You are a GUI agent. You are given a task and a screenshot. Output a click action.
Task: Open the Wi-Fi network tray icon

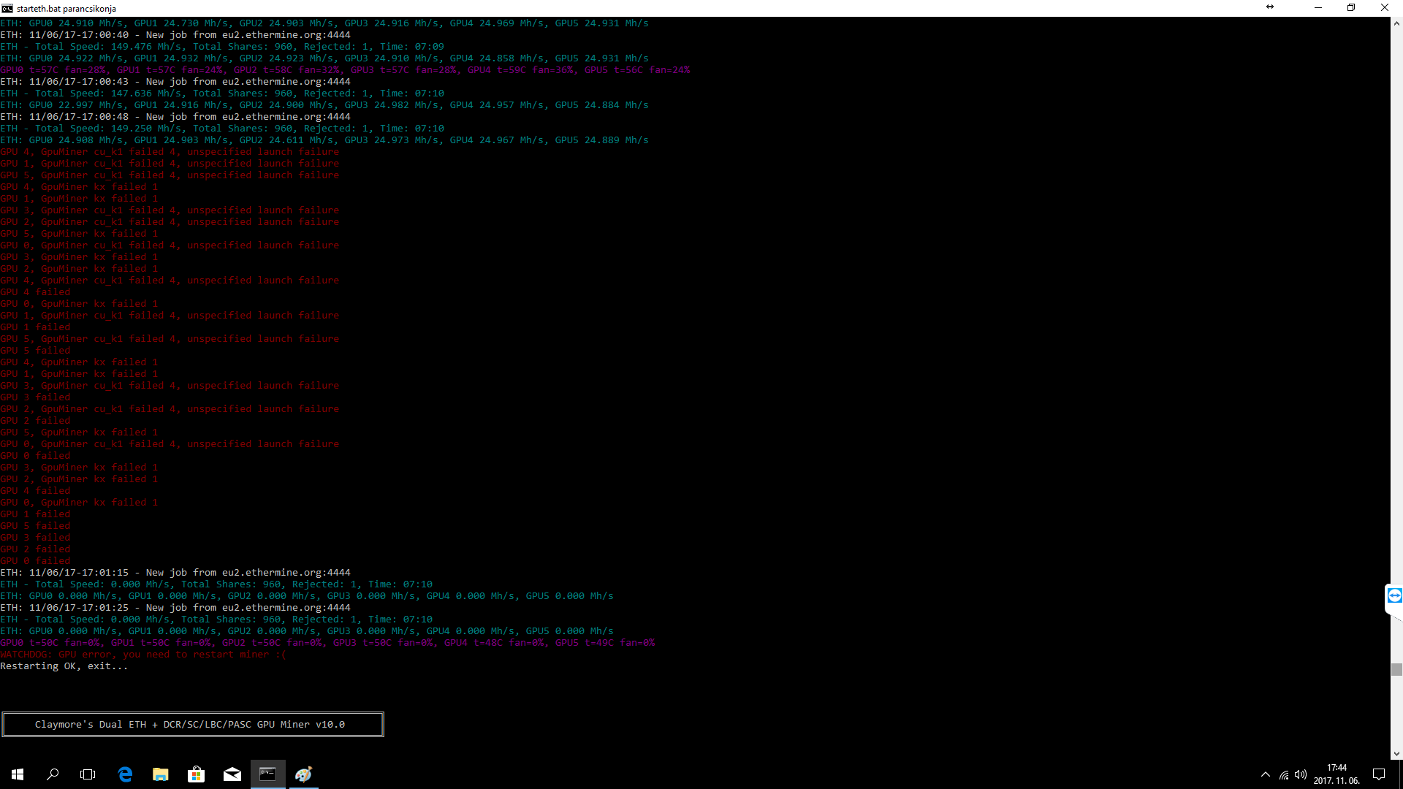1283,774
